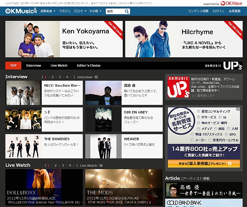Viewport: 247px width, 207px height.
Task: Click the シド interview title text
Action: coord(47,112)
